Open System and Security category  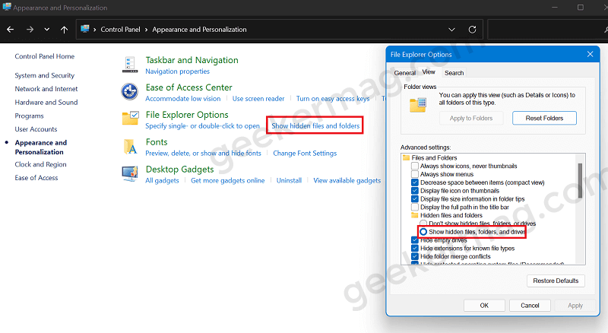pyautogui.click(x=45, y=75)
